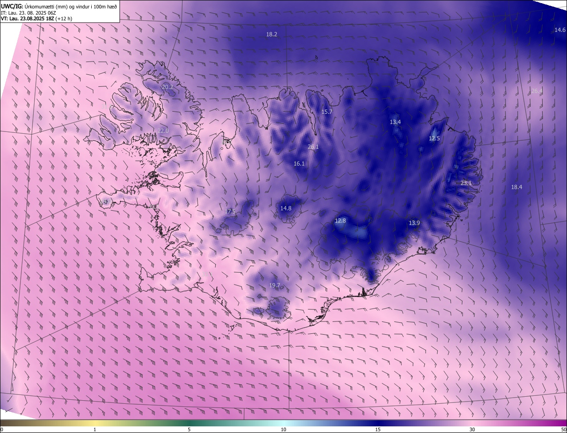Image resolution: width=567 pixels, height=433 pixels.
Task: Click the 20.2 value in the Westfjords
Action: tap(167, 87)
